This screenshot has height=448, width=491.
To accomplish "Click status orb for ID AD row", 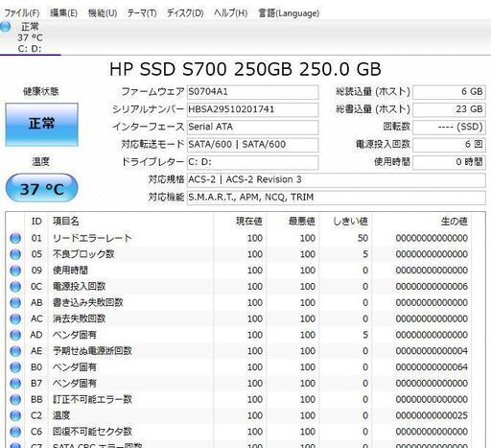I will click(x=15, y=335).
